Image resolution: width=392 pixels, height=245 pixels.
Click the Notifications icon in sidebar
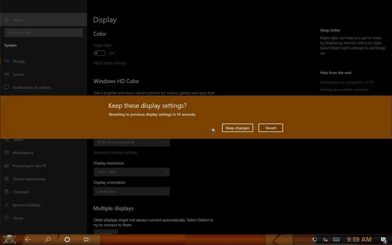coord(7,87)
